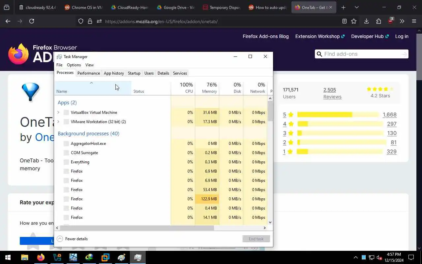This screenshot has height=264, width=422.
Task: Open File Explorer from taskbar
Action: (25, 257)
